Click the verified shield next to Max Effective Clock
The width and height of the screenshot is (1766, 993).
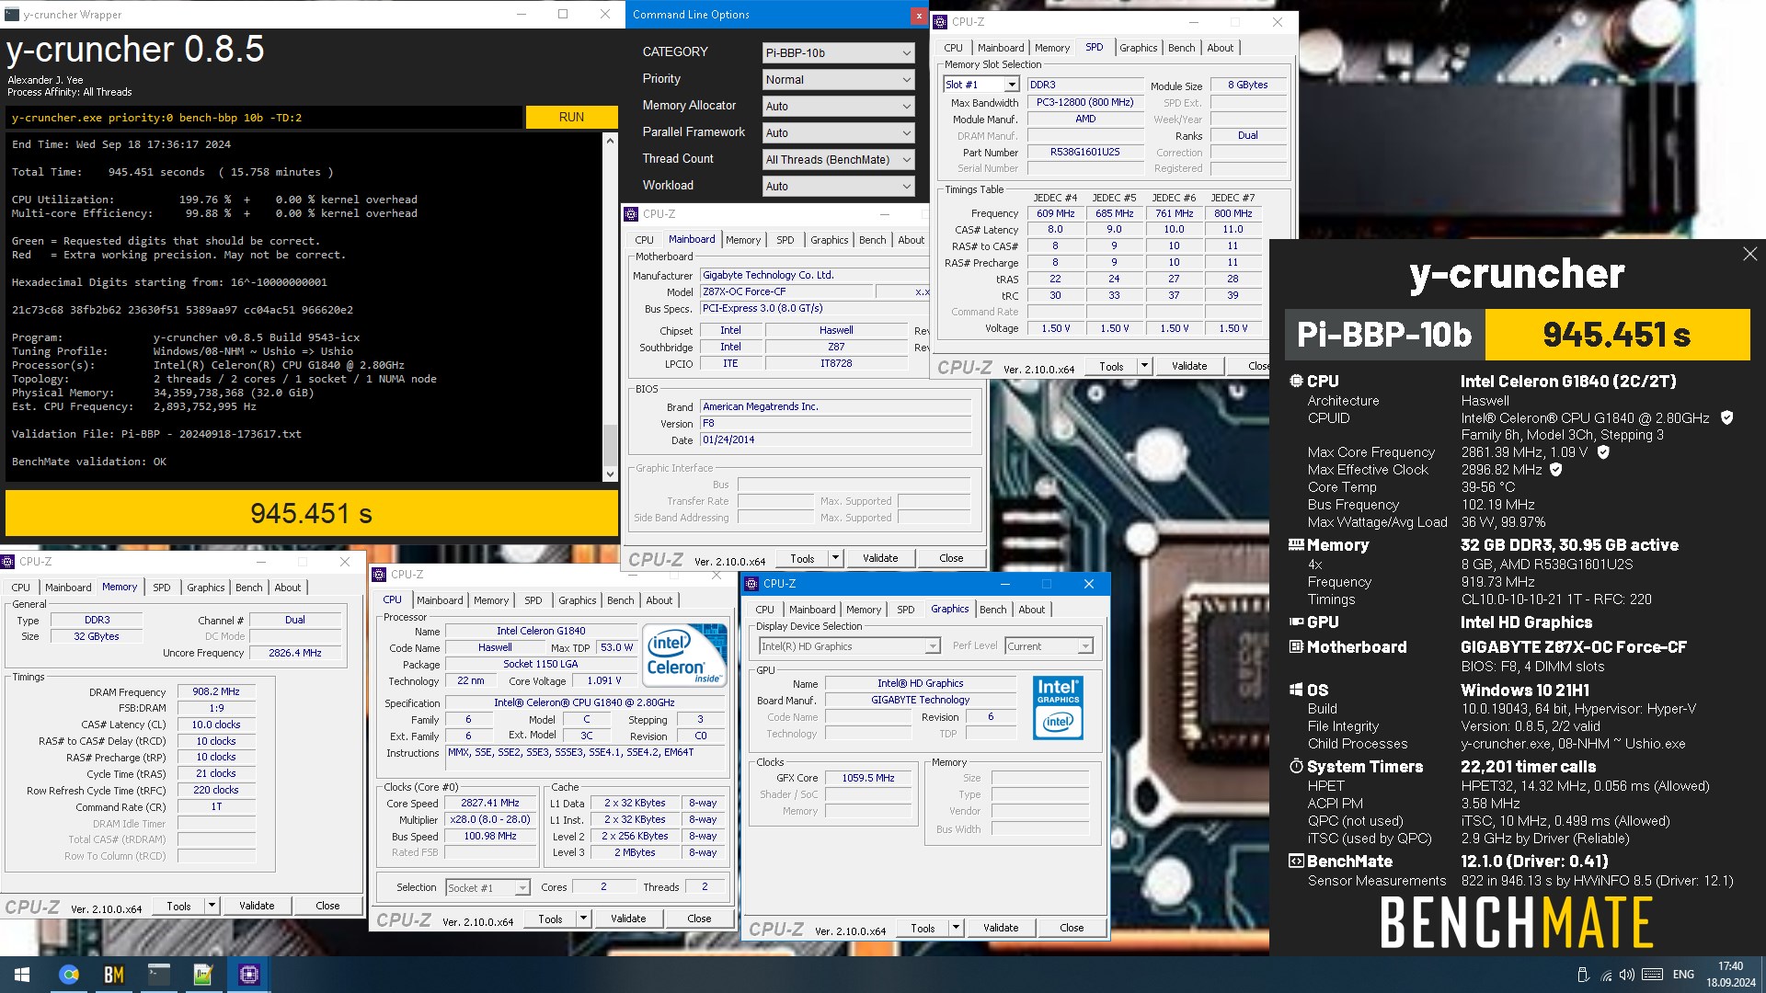click(x=1556, y=470)
